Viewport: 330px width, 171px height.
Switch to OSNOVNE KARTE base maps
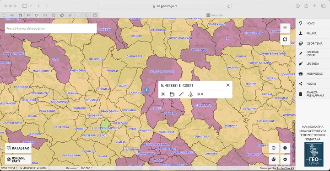(x=18, y=160)
